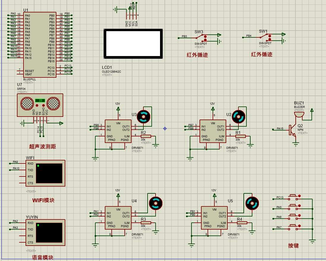326x261 pixels.
Task: Select the 红外循迹 label under SW3
Action: click(197, 55)
